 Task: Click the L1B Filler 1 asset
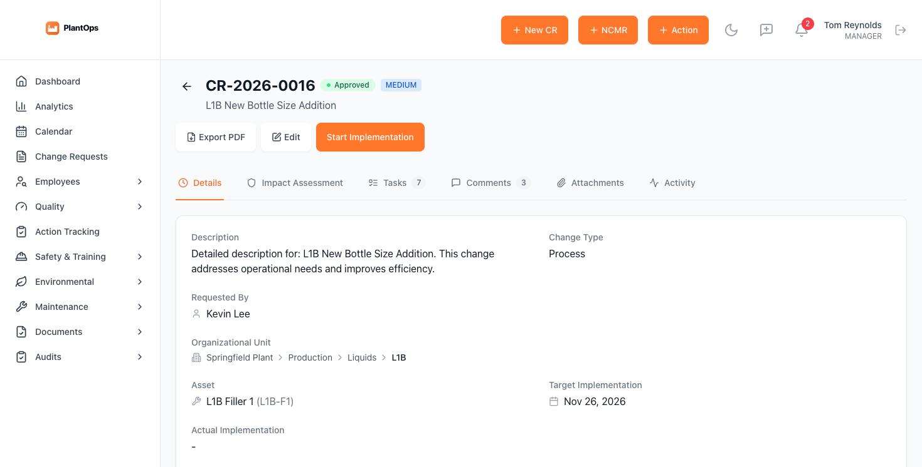(x=250, y=401)
